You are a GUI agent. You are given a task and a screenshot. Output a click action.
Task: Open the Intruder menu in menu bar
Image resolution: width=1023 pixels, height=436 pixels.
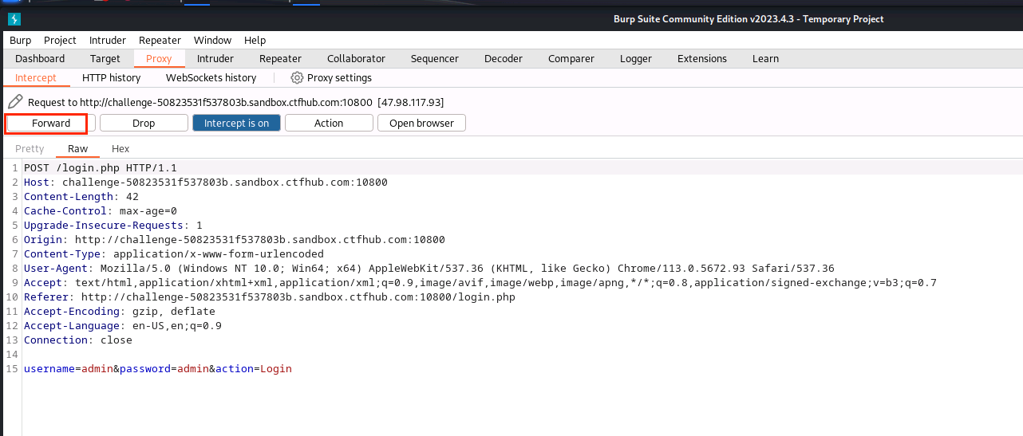pos(108,40)
